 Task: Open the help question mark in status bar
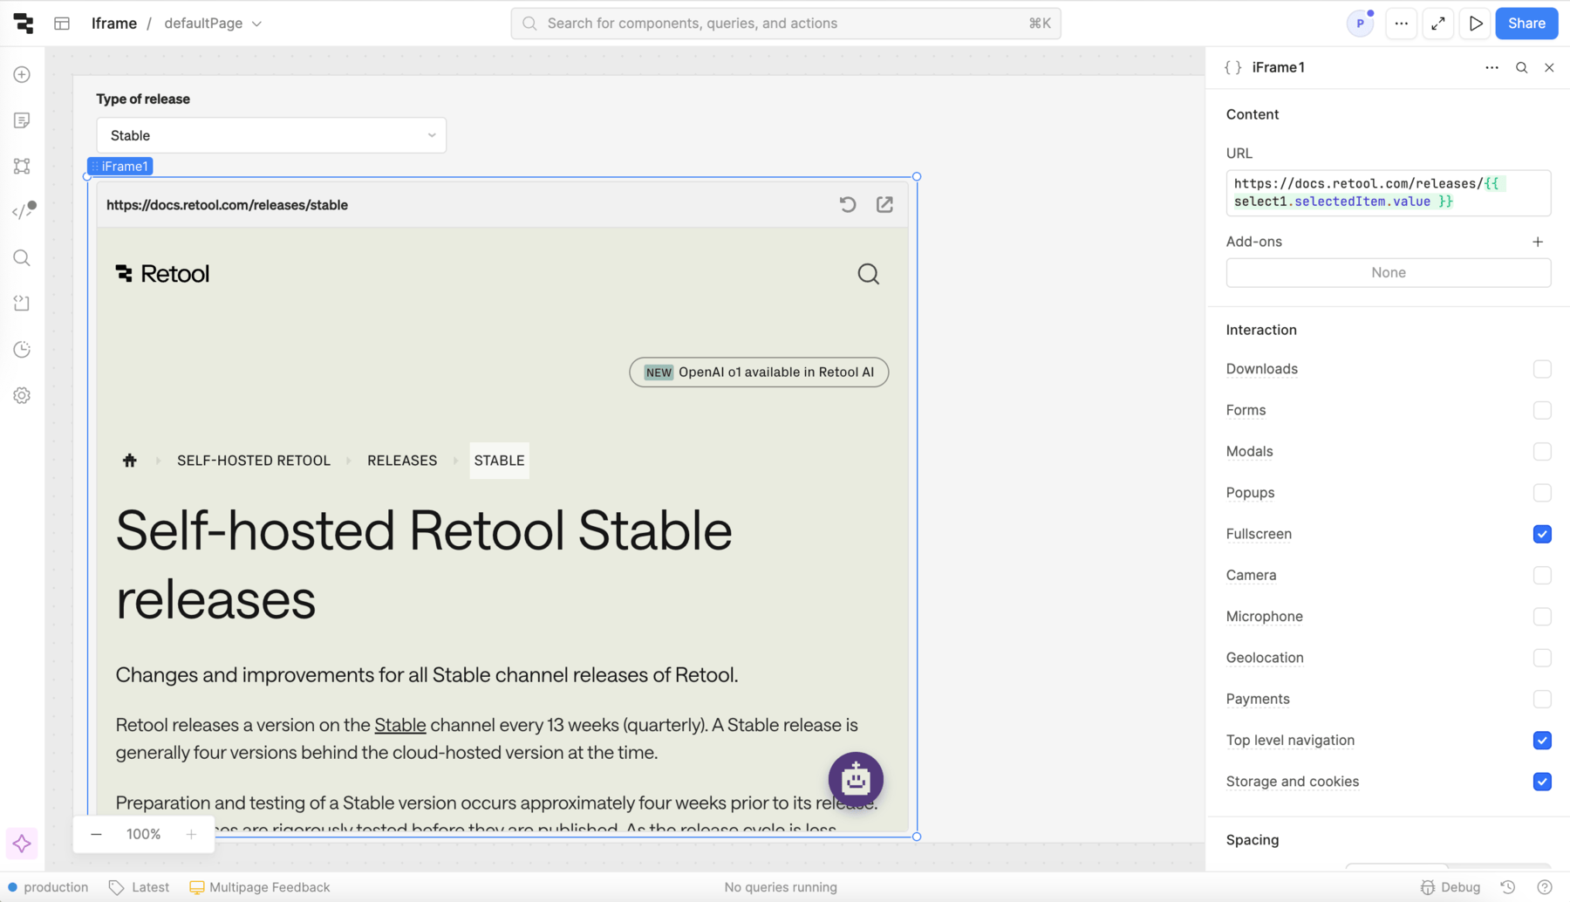click(x=1545, y=887)
